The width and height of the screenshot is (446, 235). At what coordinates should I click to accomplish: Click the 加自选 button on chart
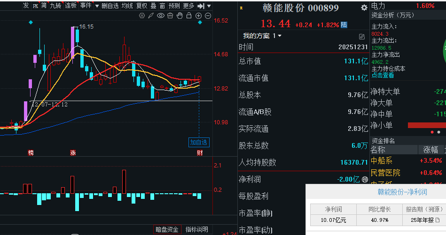pos(199,142)
